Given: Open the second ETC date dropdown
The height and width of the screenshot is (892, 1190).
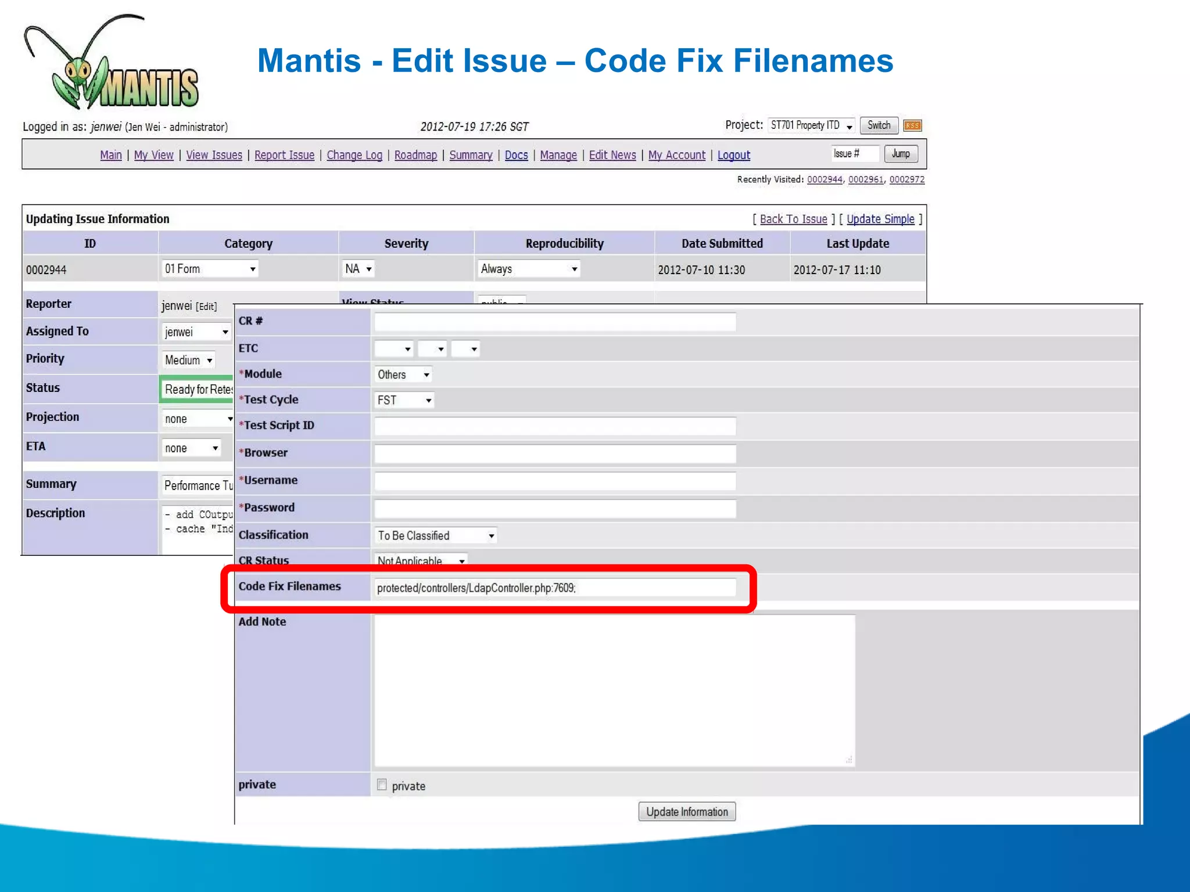Looking at the screenshot, I should (x=432, y=349).
